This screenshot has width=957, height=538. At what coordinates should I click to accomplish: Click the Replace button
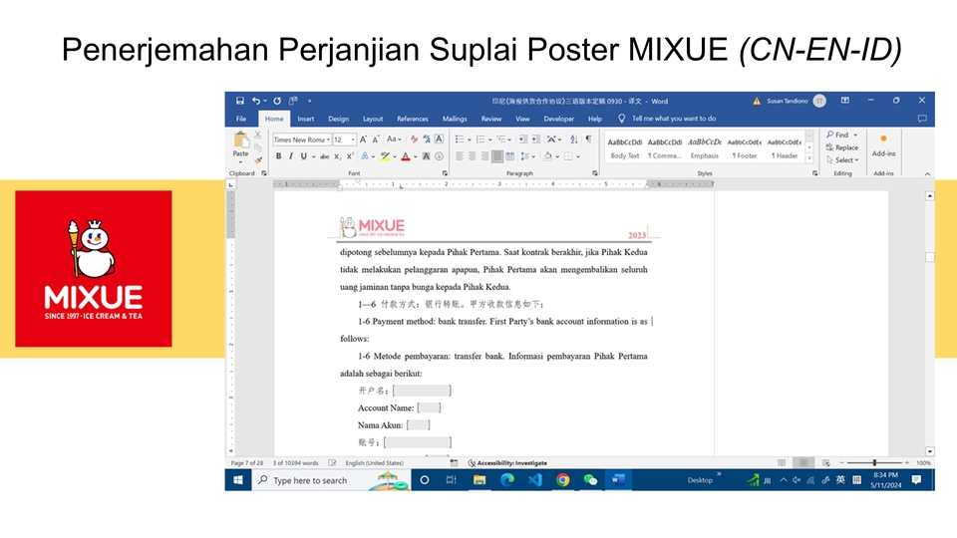842,147
